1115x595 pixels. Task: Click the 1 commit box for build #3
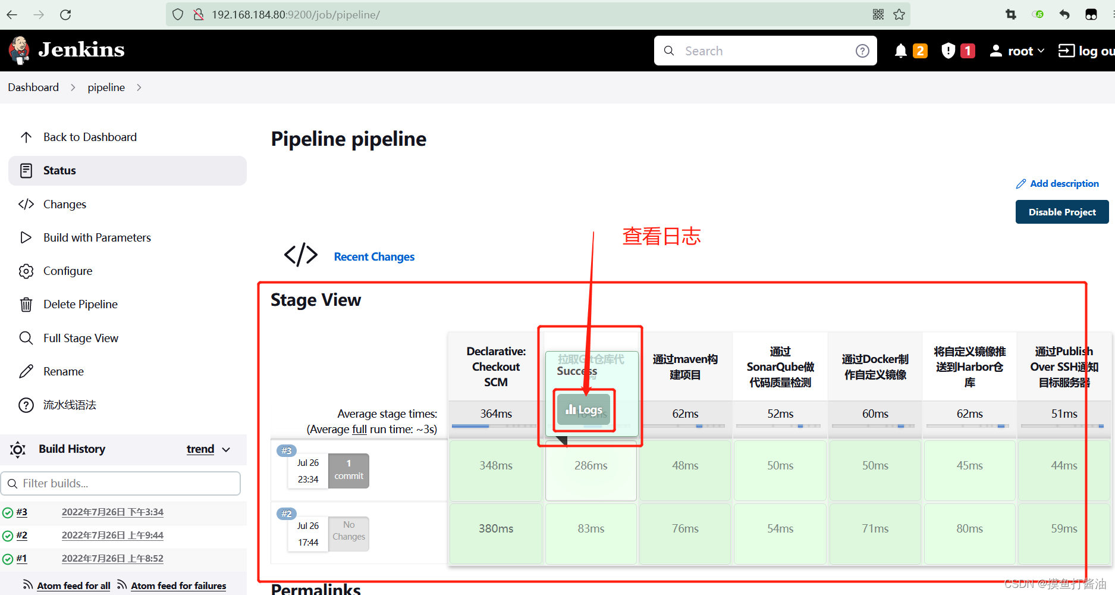coord(348,471)
